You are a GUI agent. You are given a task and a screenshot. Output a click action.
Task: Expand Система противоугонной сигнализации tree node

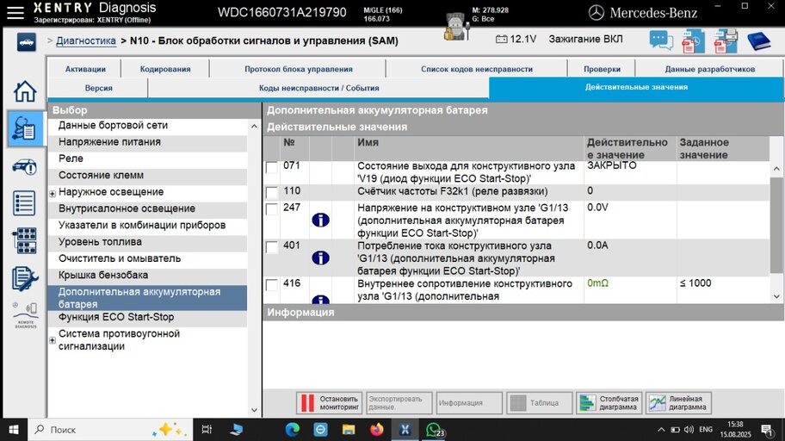point(53,340)
